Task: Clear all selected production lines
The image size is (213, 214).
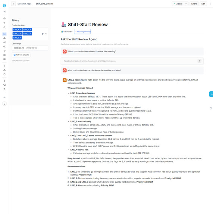Action: pyautogui.click(x=43, y=34)
